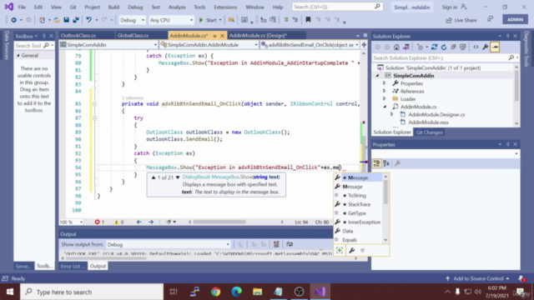Image resolution: width=534 pixels, height=300 pixels.
Task: Toggle methods filter cube in IntelliSense
Action: pos(362,251)
